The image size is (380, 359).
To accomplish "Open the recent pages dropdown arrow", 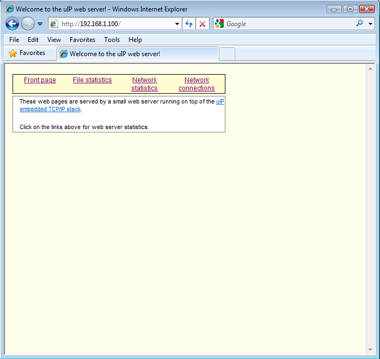I will [x=40, y=24].
